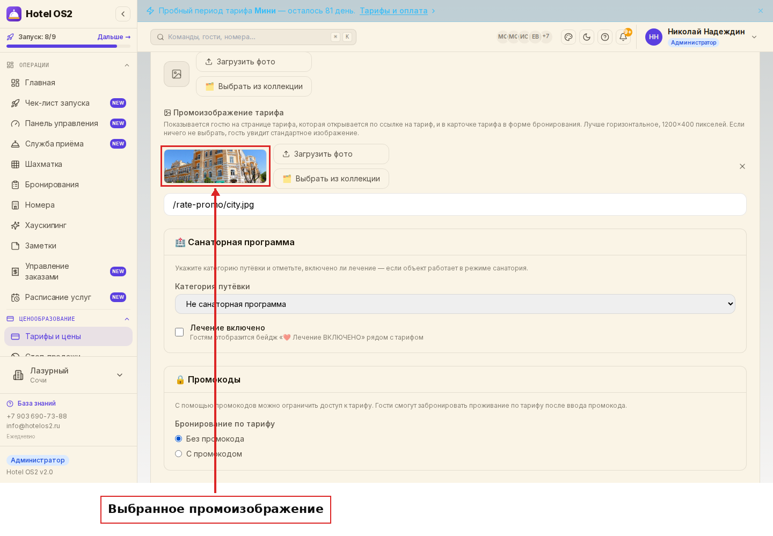Open Чек-лист запуска page

68,103
